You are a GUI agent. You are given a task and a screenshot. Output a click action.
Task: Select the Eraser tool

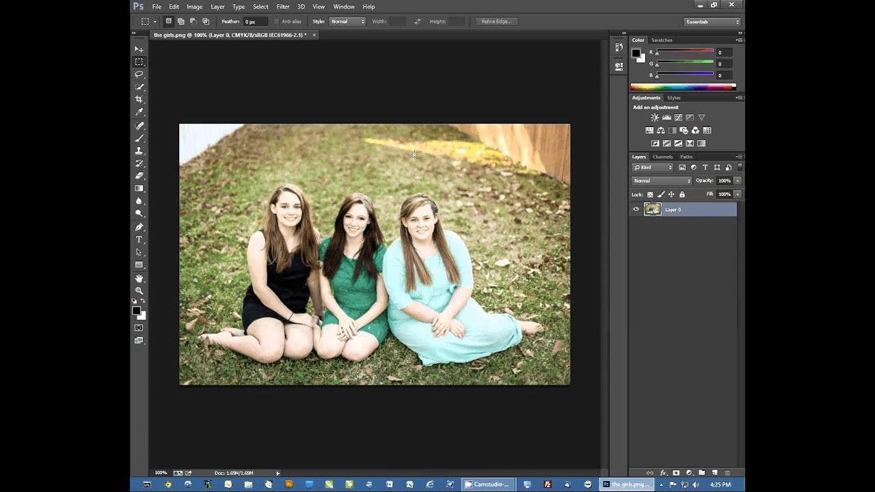tap(139, 176)
